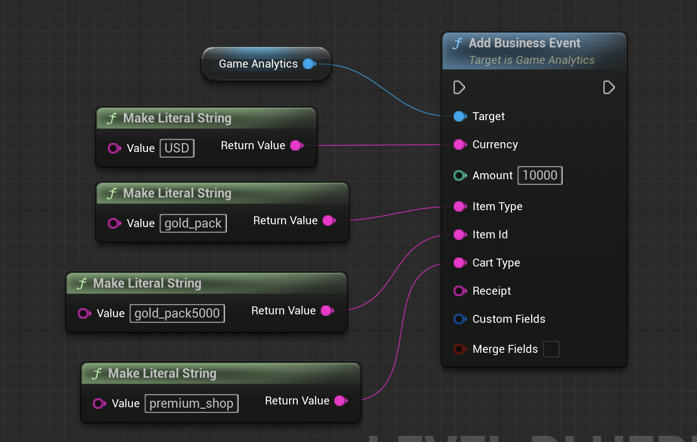Image resolution: width=697 pixels, height=442 pixels.
Task: Click the unconnected Receipt pin
Action: tap(460, 291)
